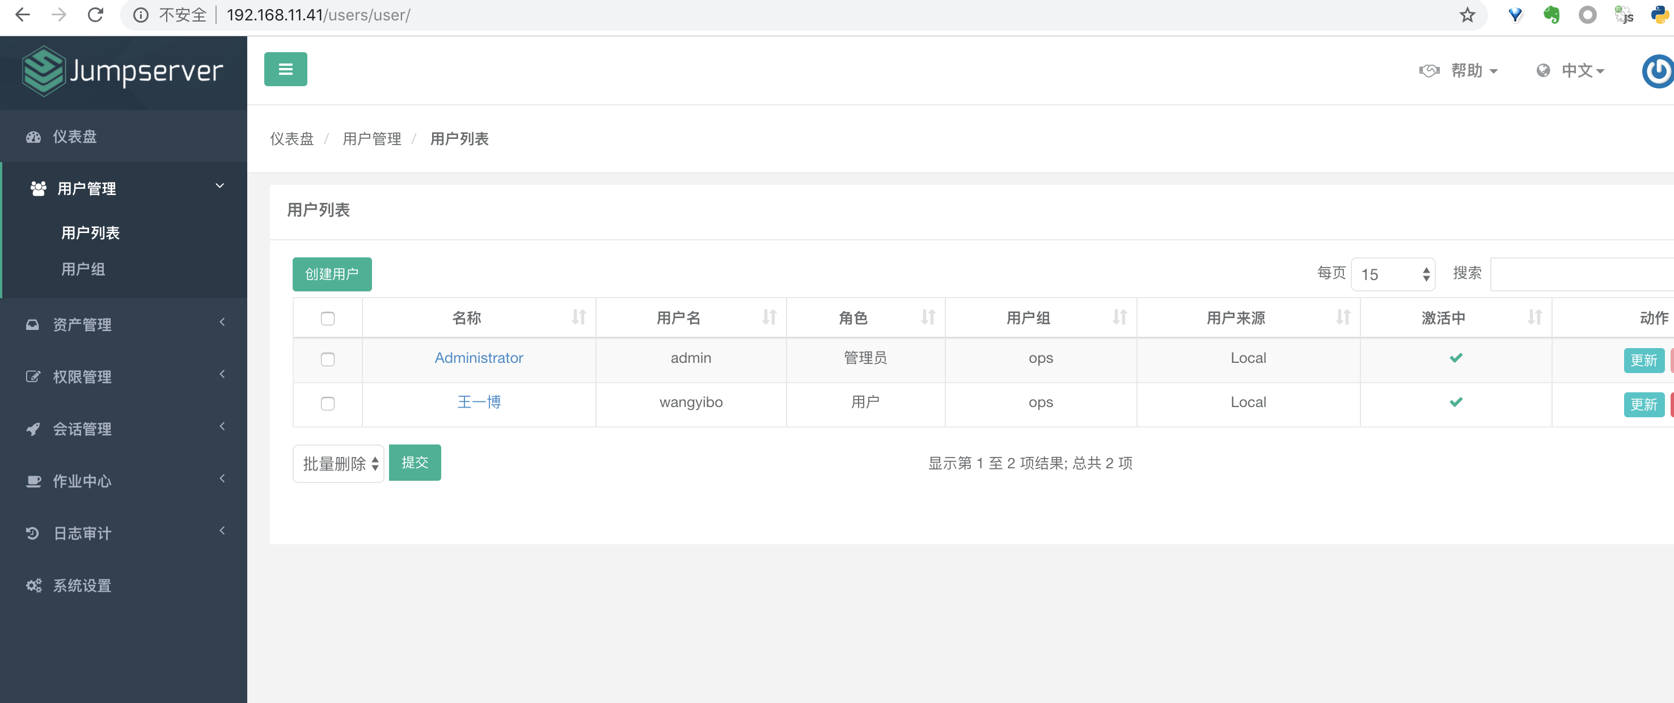
Task: Open the 批量删除 bulk action dropdown
Action: 338,463
